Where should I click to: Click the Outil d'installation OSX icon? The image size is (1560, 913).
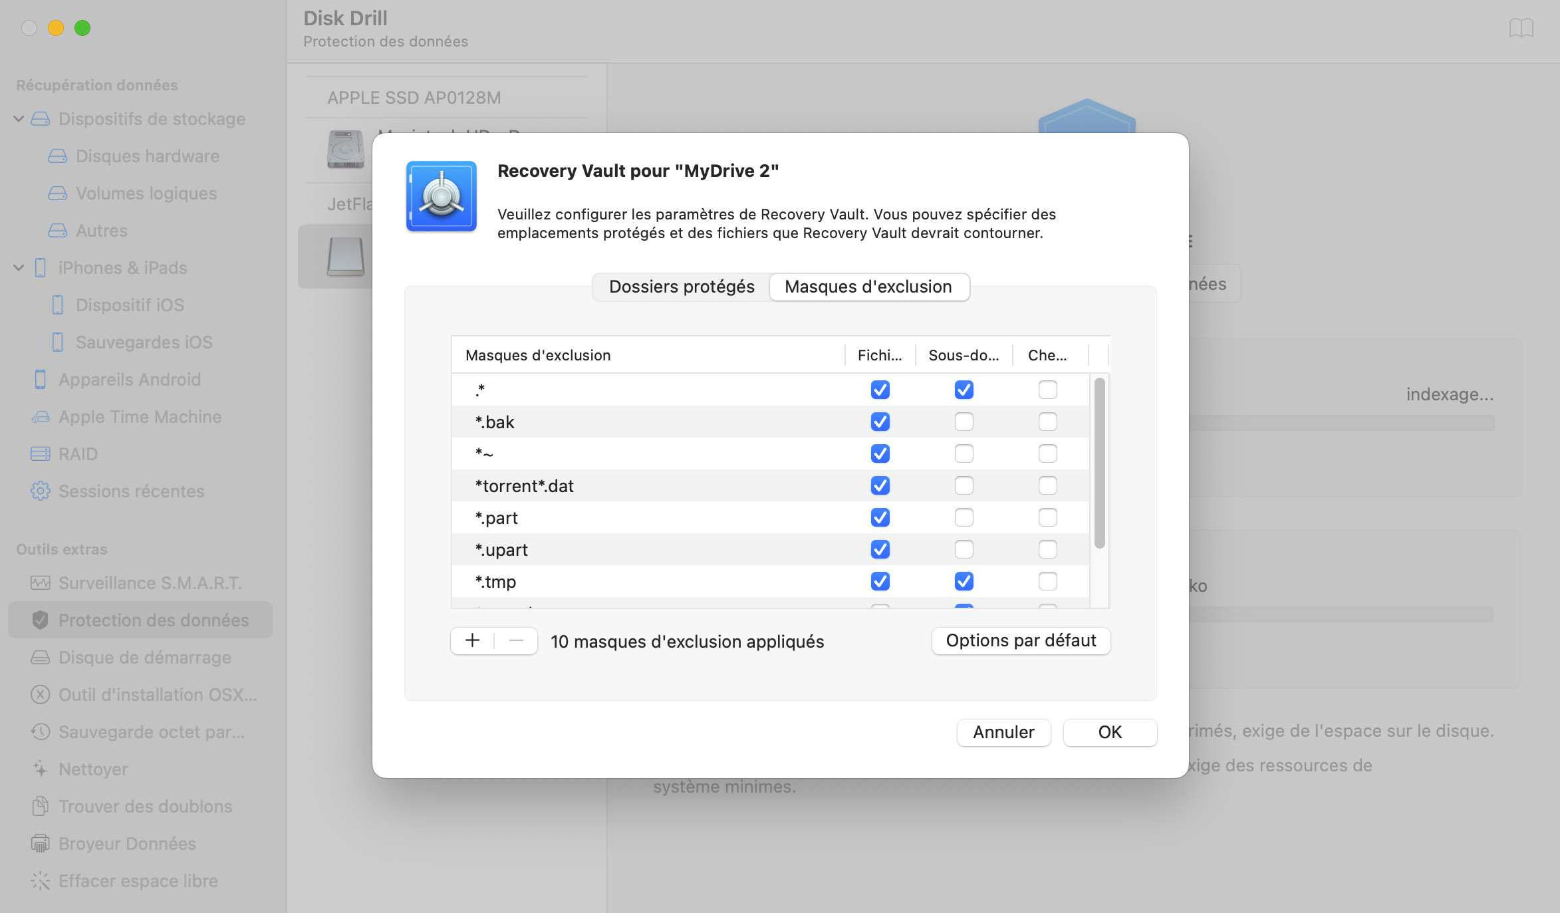(x=41, y=695)
